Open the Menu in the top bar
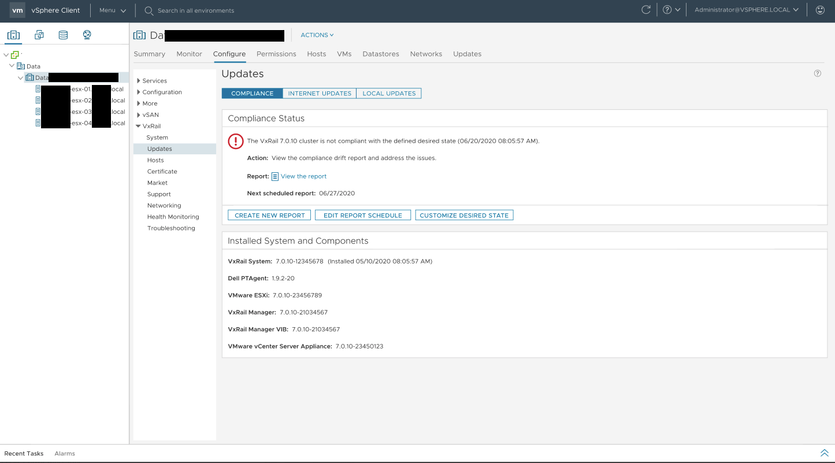Screen dimensions: 835x463 pyautogui.click(x=112, y=10)
